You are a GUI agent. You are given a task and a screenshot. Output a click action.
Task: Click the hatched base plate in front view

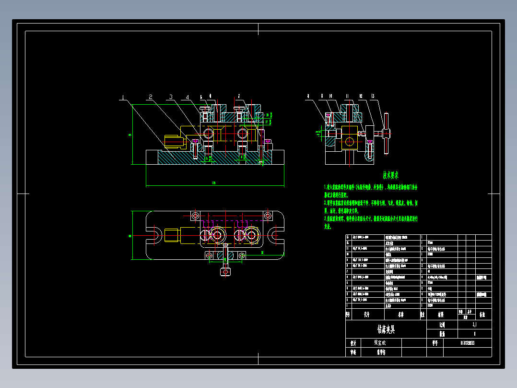click(215, 157)
